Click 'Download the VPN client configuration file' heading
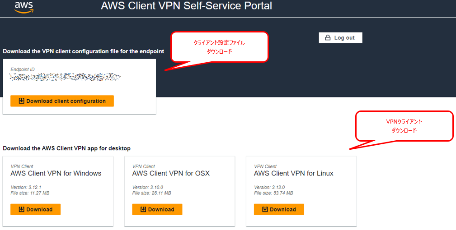 click(x=84, y=51)
